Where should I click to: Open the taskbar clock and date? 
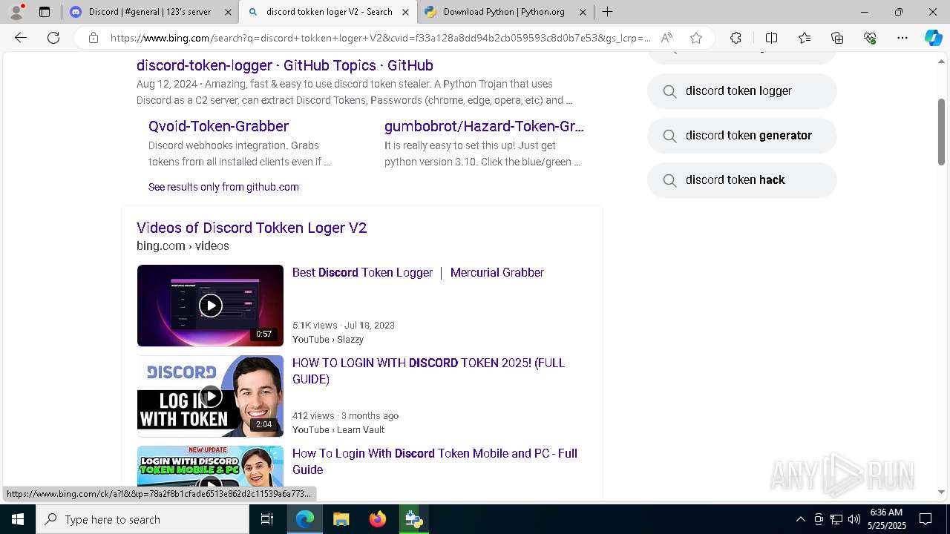(x=886, y=519)
